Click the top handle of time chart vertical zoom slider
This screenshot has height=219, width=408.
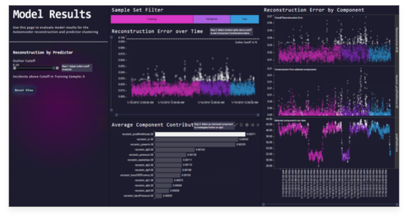(111, 37)
